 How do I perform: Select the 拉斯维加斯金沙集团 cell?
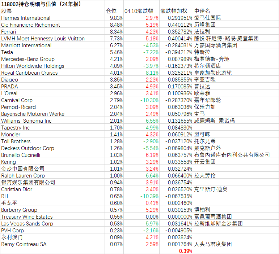click(236, 223)
